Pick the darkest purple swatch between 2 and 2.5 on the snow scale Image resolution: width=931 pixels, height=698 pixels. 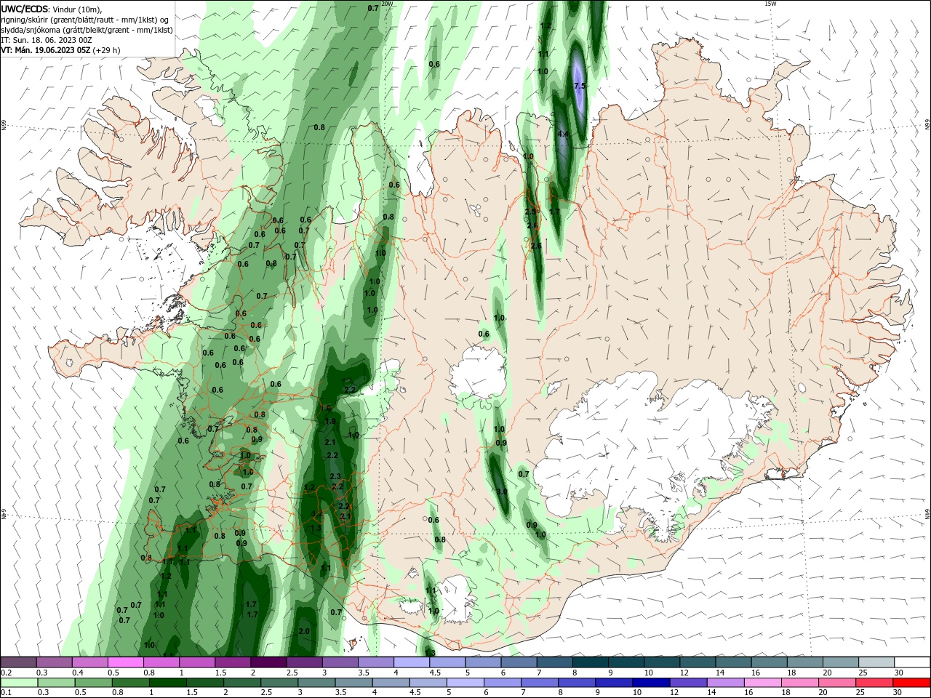coord(268,662)
